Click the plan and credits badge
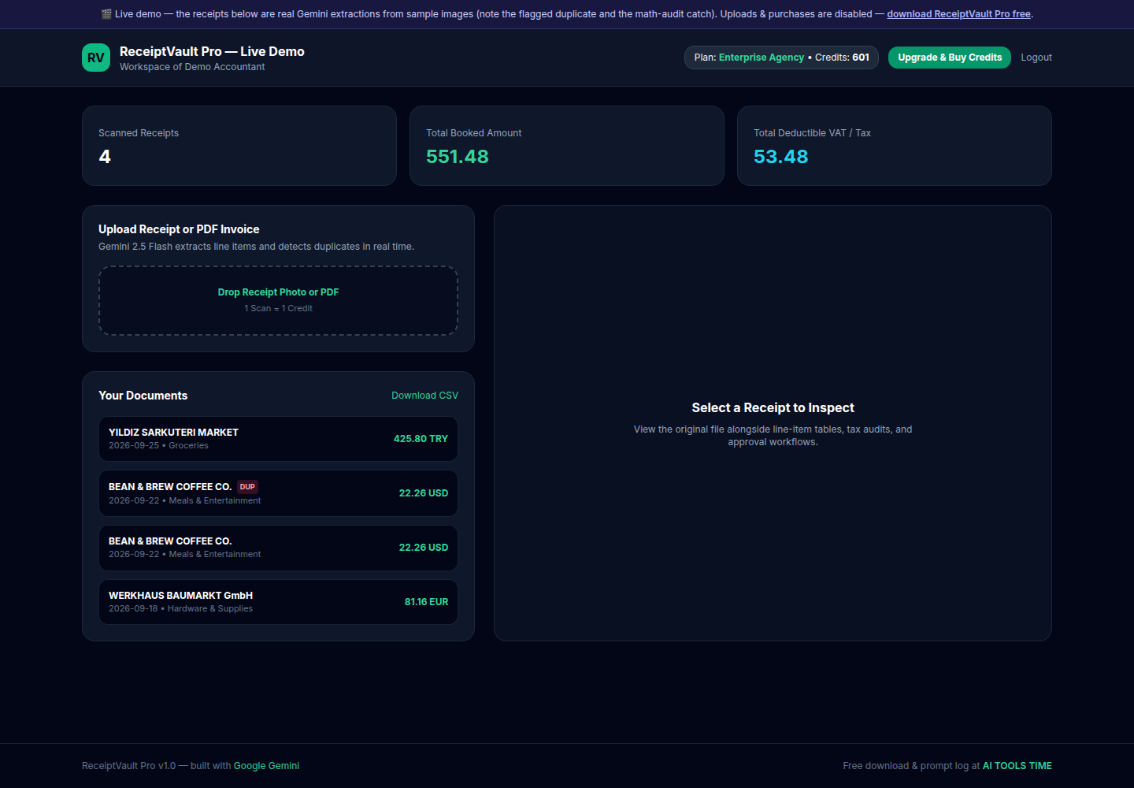Image resolution: width=1134 pixels, height=788 pixels. pos(781,58)
